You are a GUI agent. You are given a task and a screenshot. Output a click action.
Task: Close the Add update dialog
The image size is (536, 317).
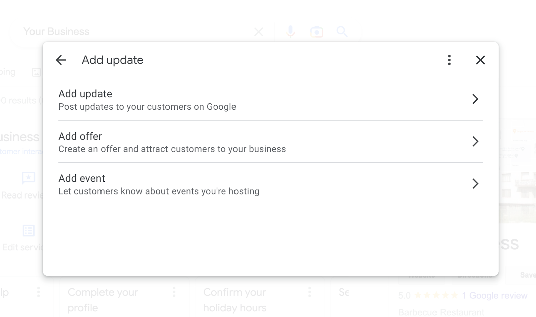point(480,60)
